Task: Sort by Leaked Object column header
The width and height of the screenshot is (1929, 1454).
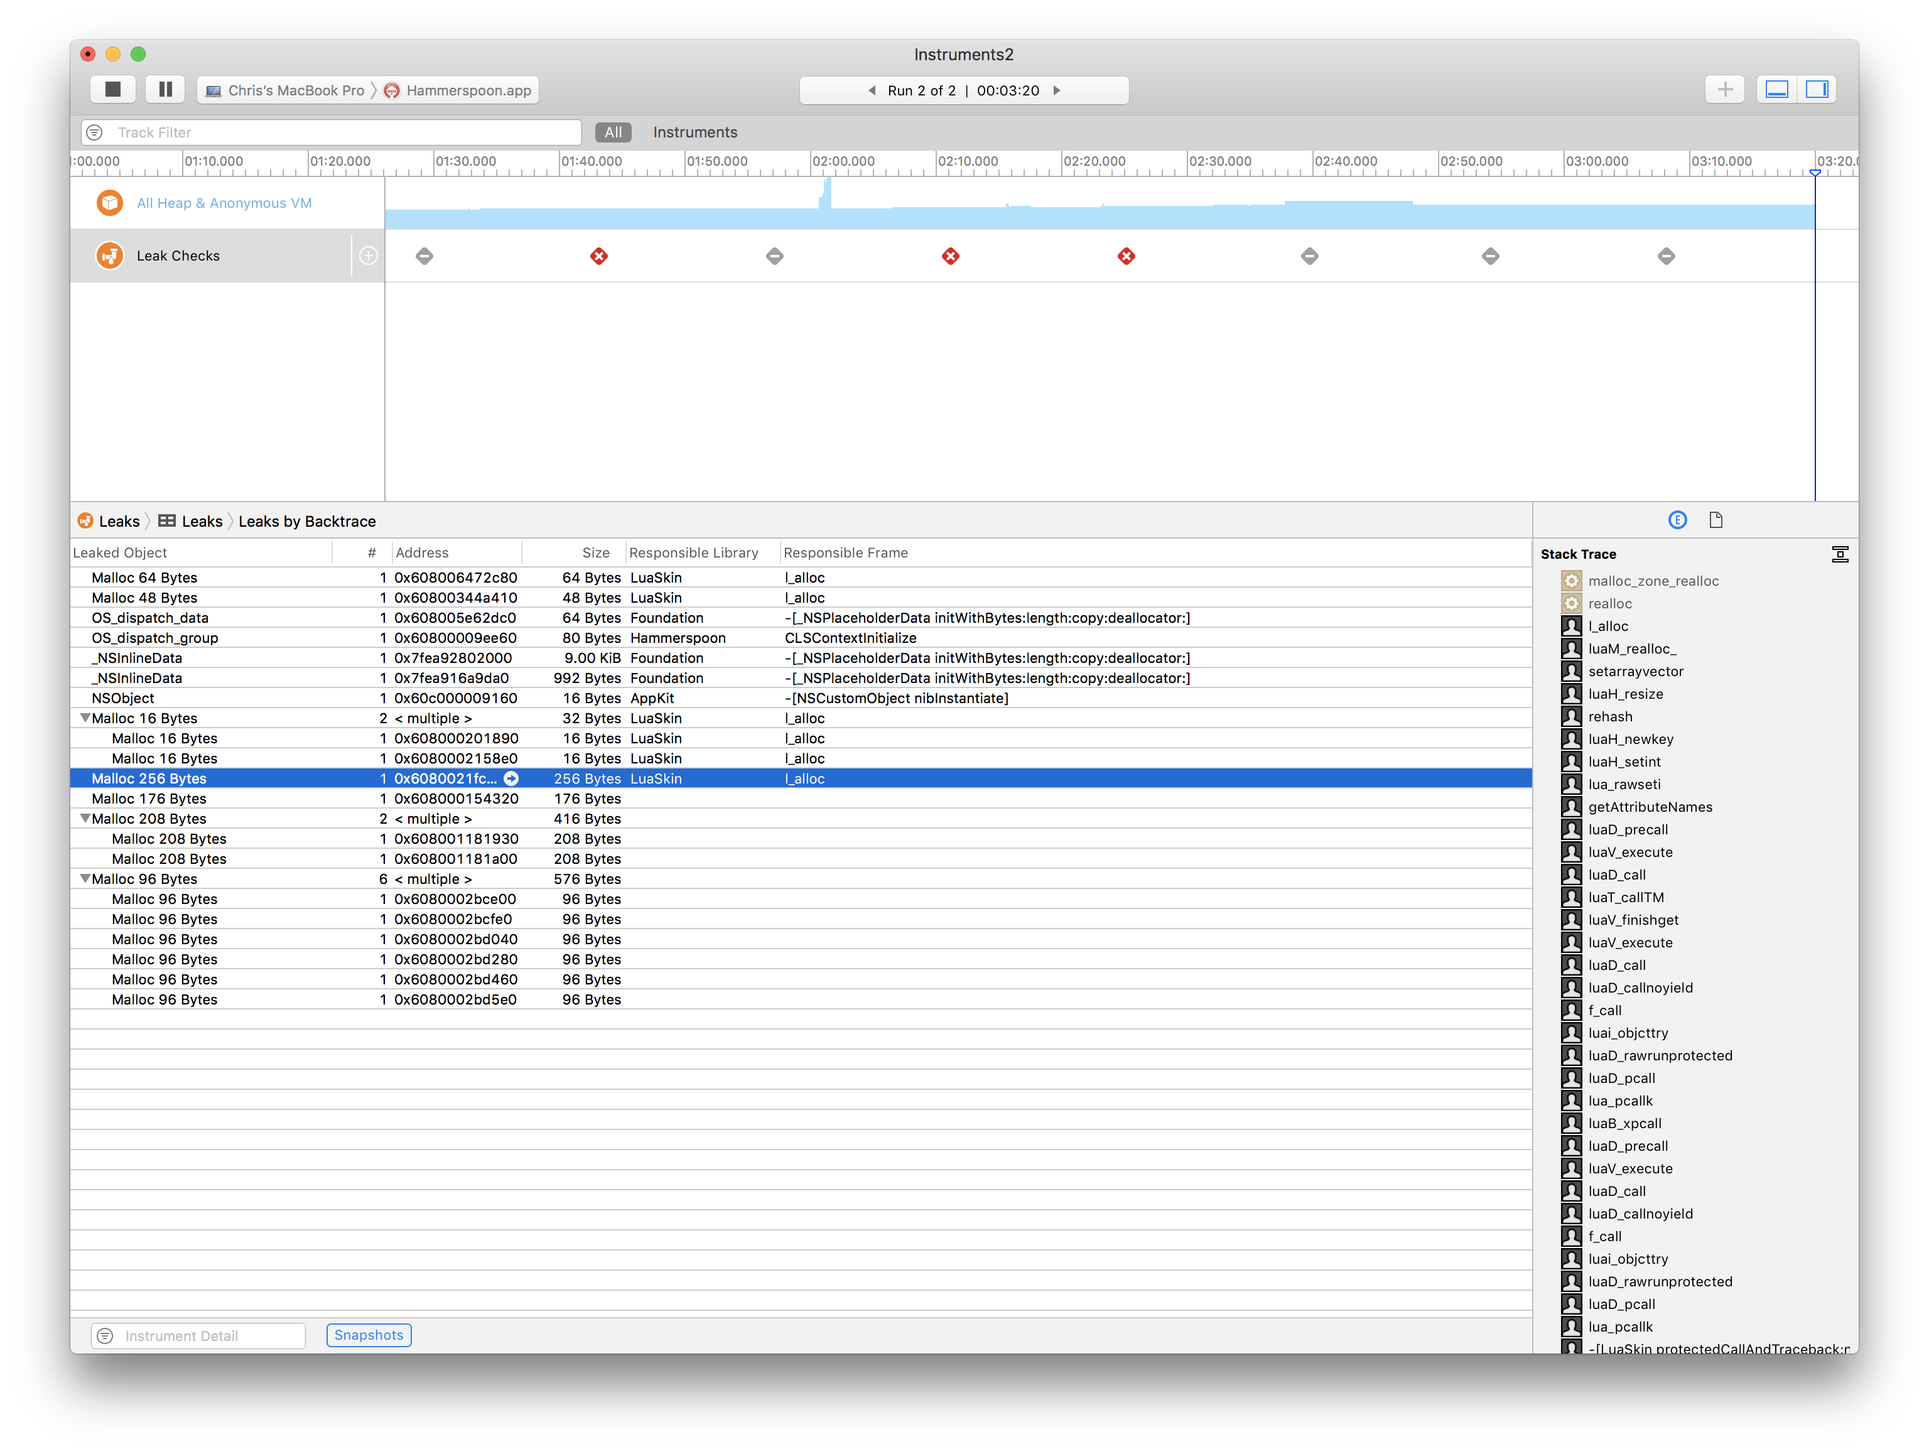Action: (202, 552)
